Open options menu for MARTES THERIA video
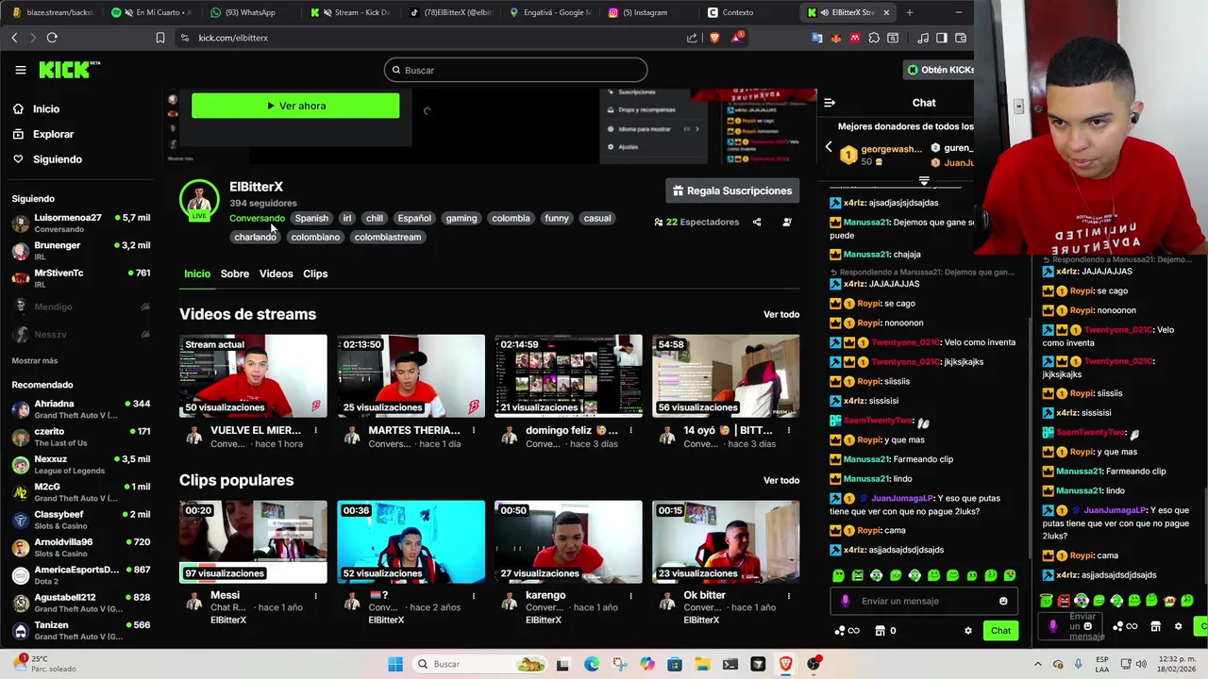Viewport: 1208px width, 679px height. click(x=473, y=431)
